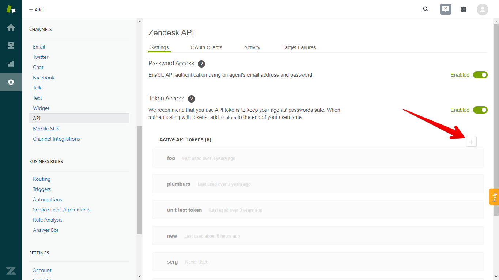The height and width of the screenshot is (280, 499).
Task: Open the Widget channel link
Action: [41, 108]
